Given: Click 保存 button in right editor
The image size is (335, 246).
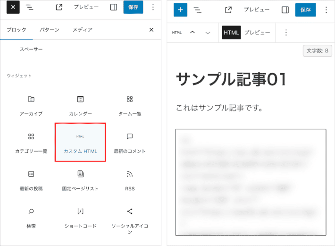Looking at the screenshot, I should click(x=305, y=9).
